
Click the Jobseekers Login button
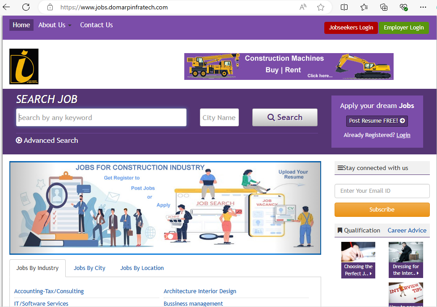pyautogui.click(x=351, y=28)
